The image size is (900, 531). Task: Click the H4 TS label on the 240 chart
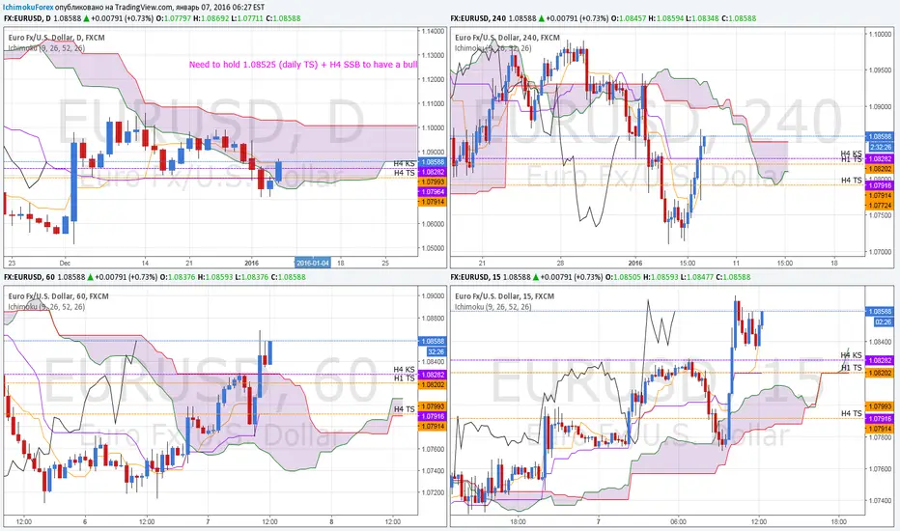pyautogui.click(x=851, y=181)
